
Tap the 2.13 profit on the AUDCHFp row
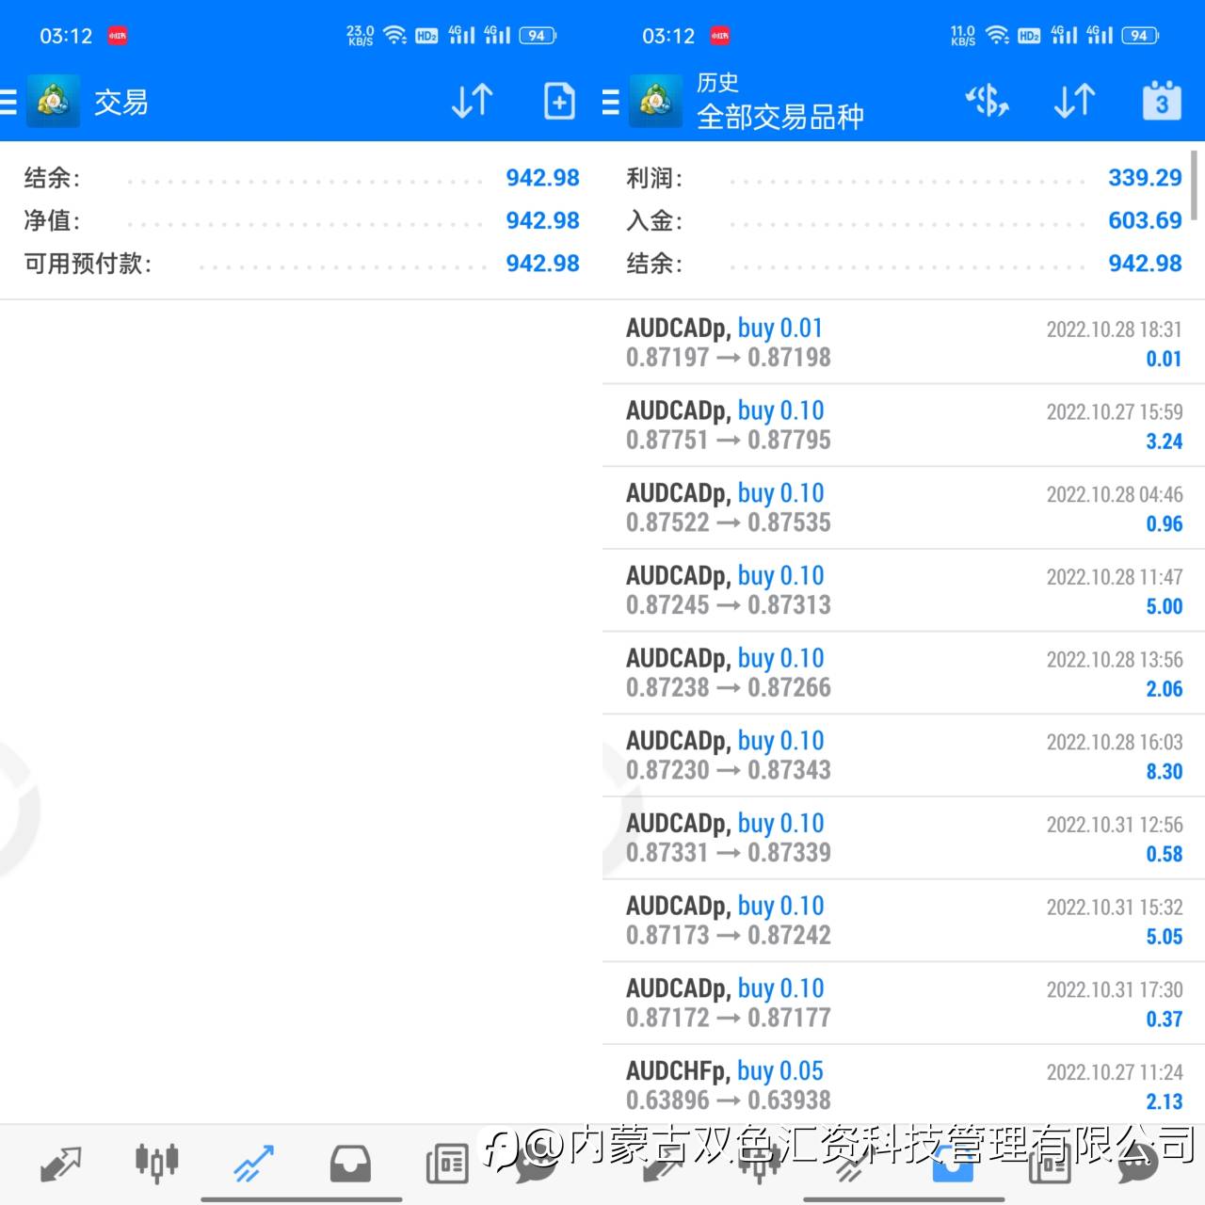(1165, 1101)
